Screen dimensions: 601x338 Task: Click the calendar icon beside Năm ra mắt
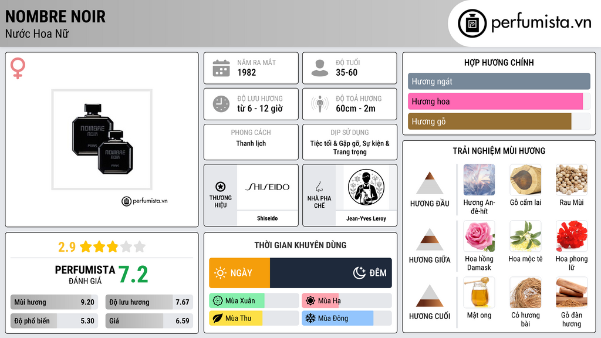click(x=221, y=68)
